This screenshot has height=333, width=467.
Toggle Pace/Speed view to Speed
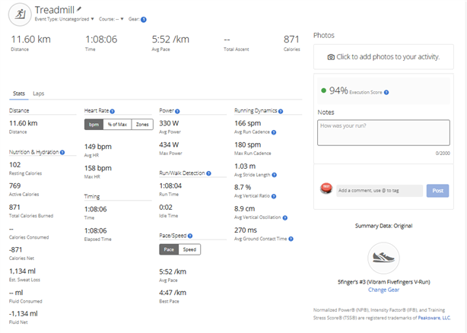190,249
